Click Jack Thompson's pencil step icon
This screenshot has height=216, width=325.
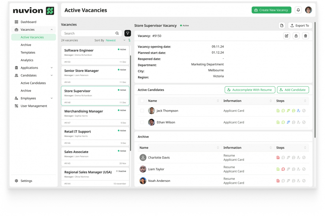point(288,111)
